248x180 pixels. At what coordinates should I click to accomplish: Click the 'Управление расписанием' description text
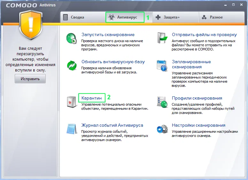click(x=200, y=79)
